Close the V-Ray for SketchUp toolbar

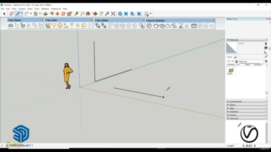coord(213,20)
